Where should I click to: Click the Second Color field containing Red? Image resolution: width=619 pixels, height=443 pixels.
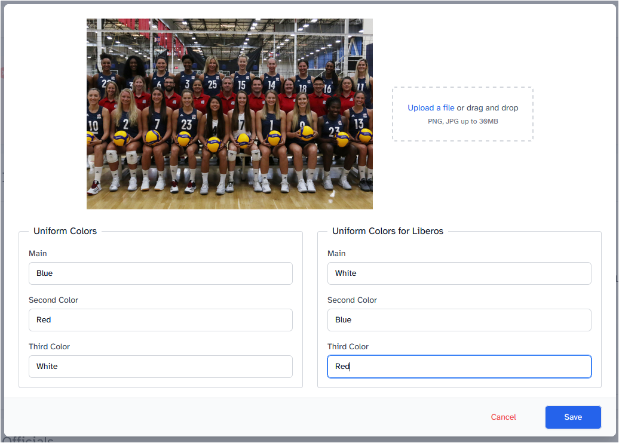point(160,320)
